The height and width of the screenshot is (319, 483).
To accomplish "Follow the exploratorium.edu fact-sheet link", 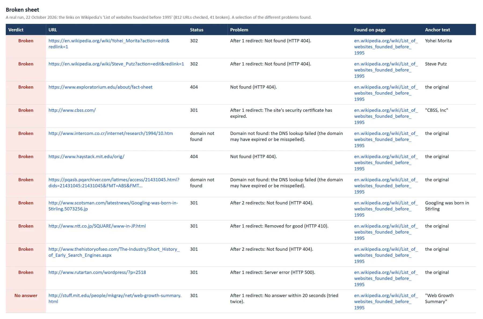I will coord(100,87).
